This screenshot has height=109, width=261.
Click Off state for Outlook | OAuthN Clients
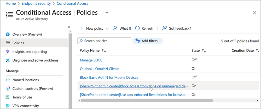point(194,68)
